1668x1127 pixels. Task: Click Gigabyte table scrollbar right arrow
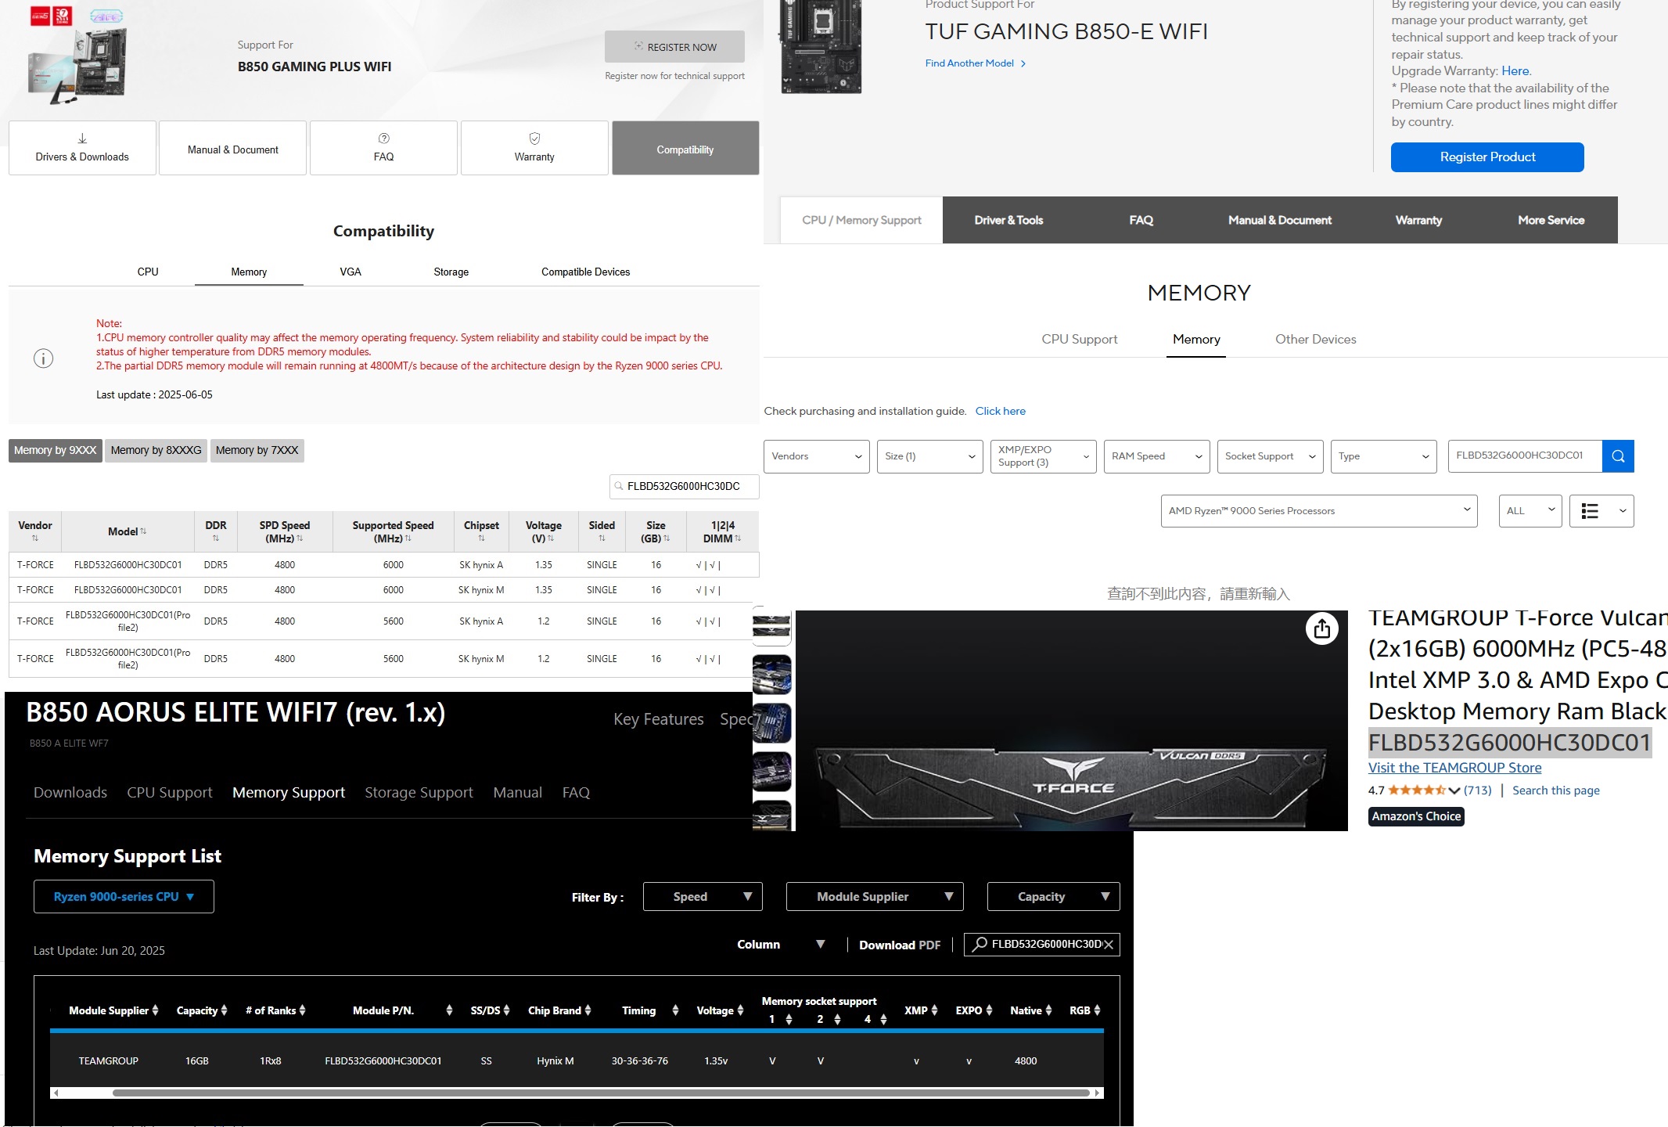tap(1098, 1093)
